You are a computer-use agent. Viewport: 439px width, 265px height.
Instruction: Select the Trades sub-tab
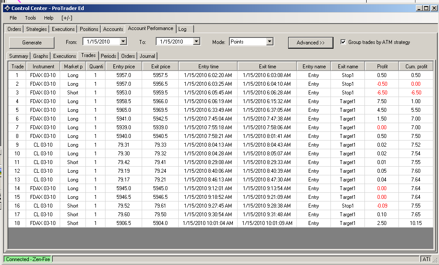88,55
